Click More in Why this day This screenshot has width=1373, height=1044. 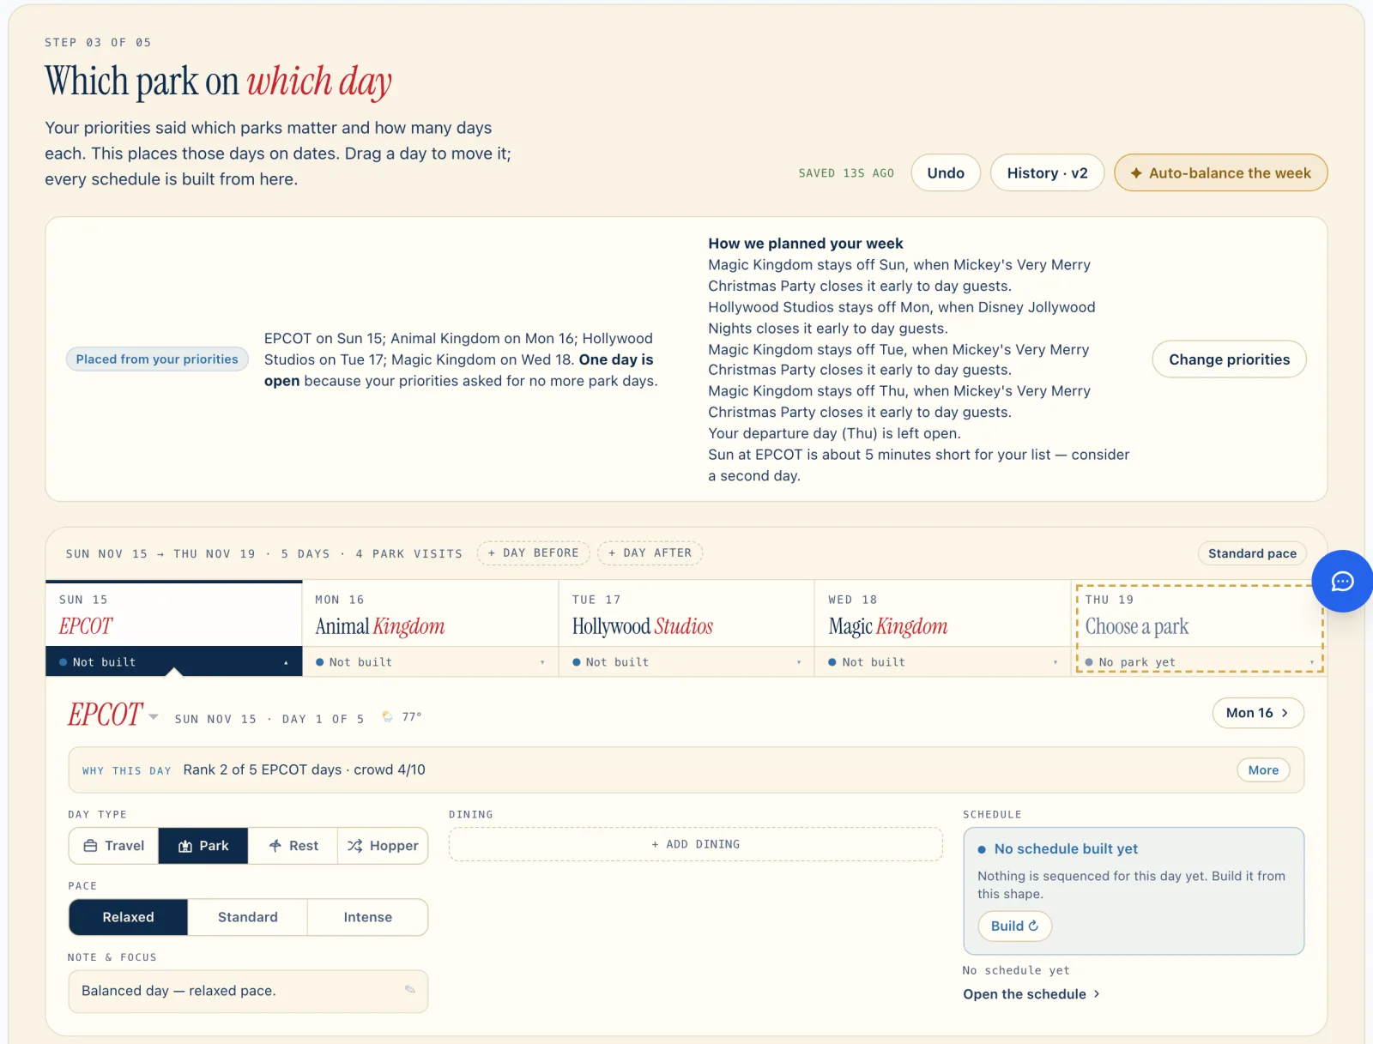1263,770
